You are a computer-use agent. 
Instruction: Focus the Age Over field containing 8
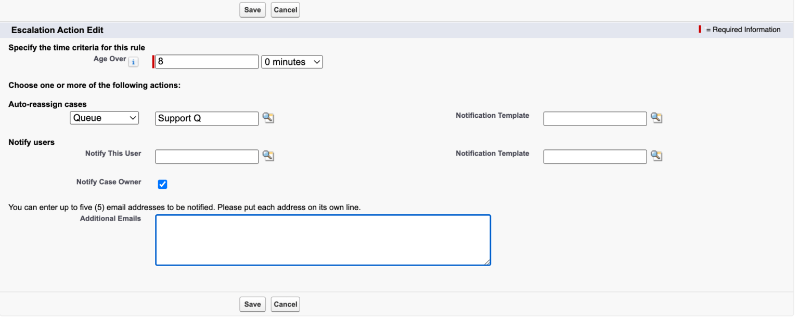pos(207,62)
